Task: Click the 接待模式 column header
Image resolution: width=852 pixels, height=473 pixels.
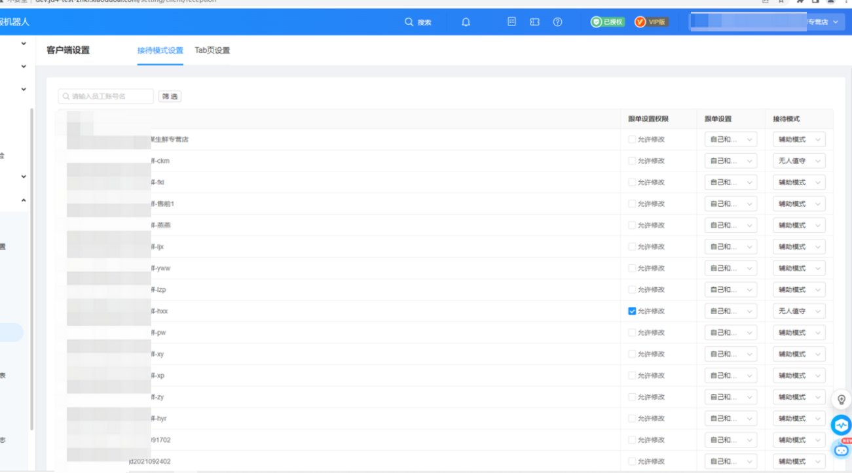Action: point(787,119)
